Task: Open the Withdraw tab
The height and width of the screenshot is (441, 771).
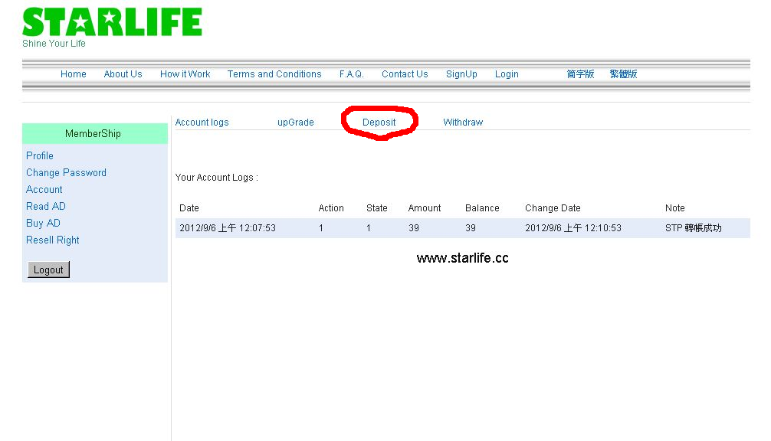Action: 463,122
